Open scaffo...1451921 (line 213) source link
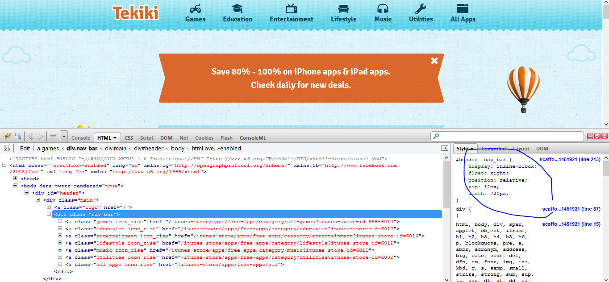 [570, 159]
